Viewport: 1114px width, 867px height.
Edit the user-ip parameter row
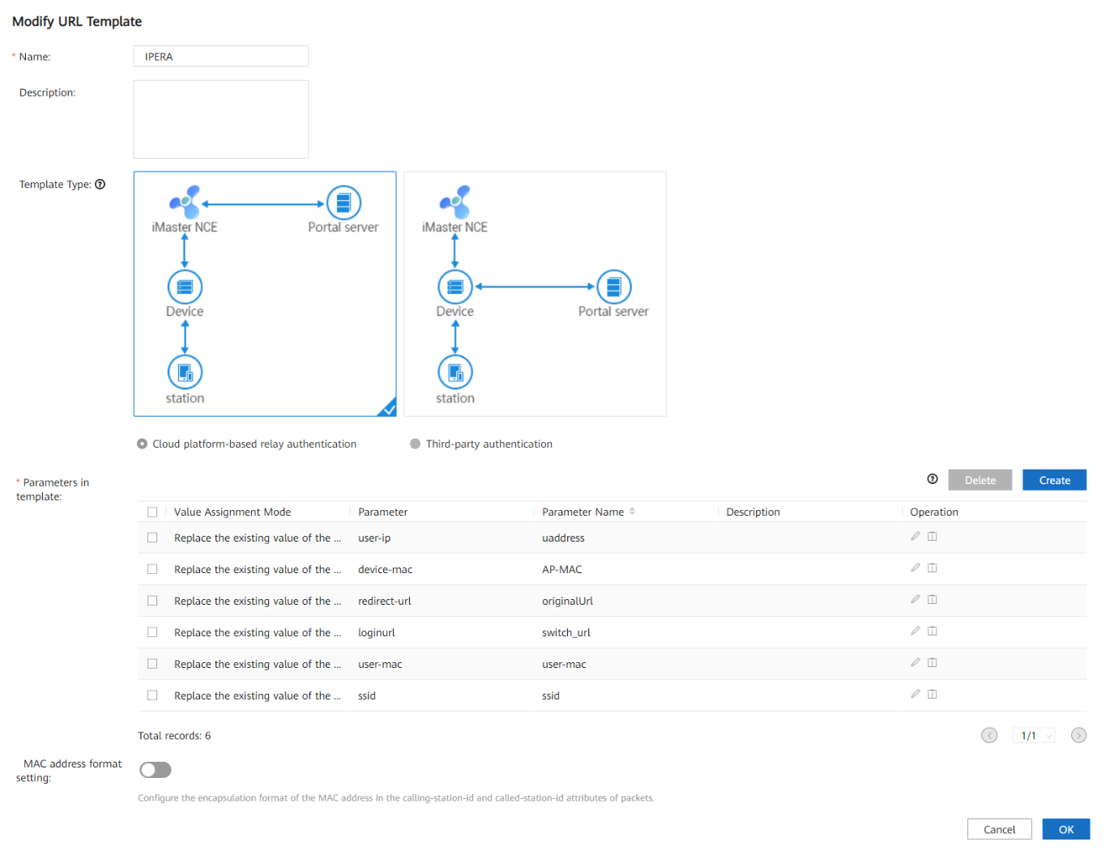[x=916, y=537]
